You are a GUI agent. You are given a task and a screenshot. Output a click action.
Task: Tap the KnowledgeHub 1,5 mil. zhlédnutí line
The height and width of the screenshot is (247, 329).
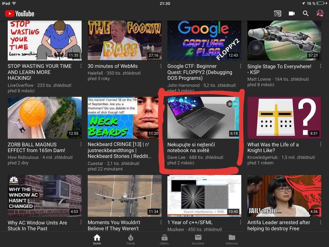[x=281, y=157]
